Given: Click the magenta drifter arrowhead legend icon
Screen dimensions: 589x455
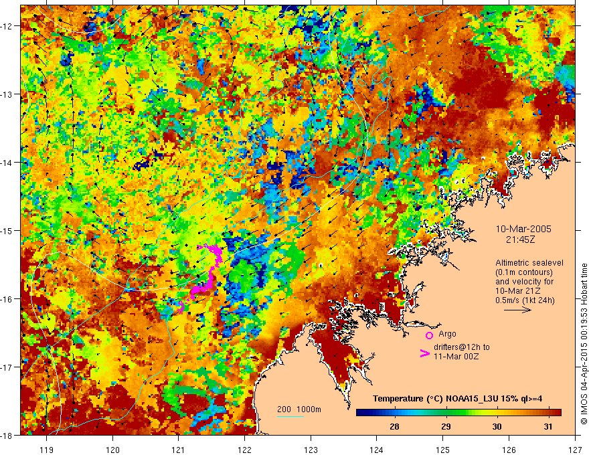Looking at the screenshot, I should (x=424, y=353).
